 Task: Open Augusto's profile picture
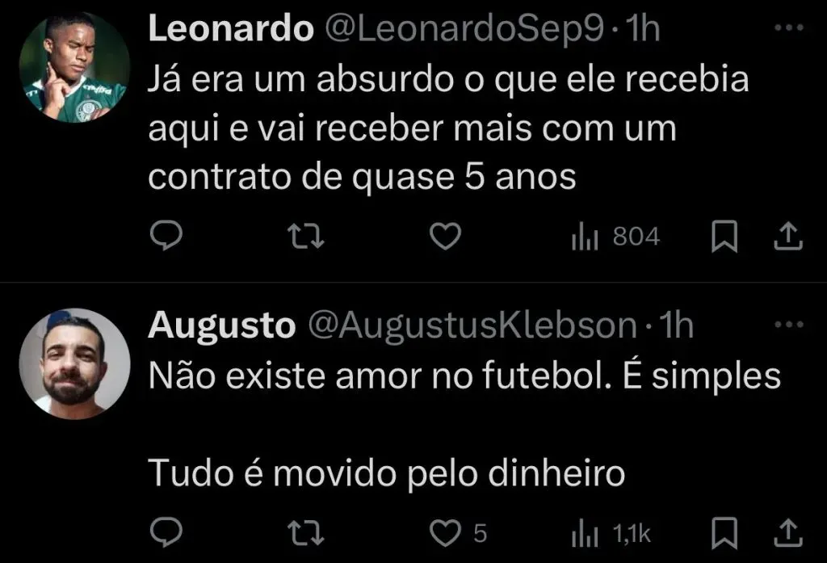(75, 364)
